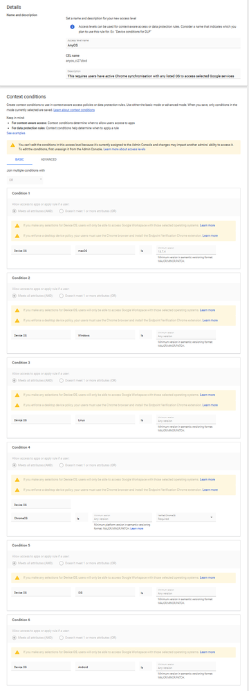Select Meets all attributes (AND) in Condition 2
Viewport: 249px width, 691px height.
pyautogui.click(x=15, y=295)
